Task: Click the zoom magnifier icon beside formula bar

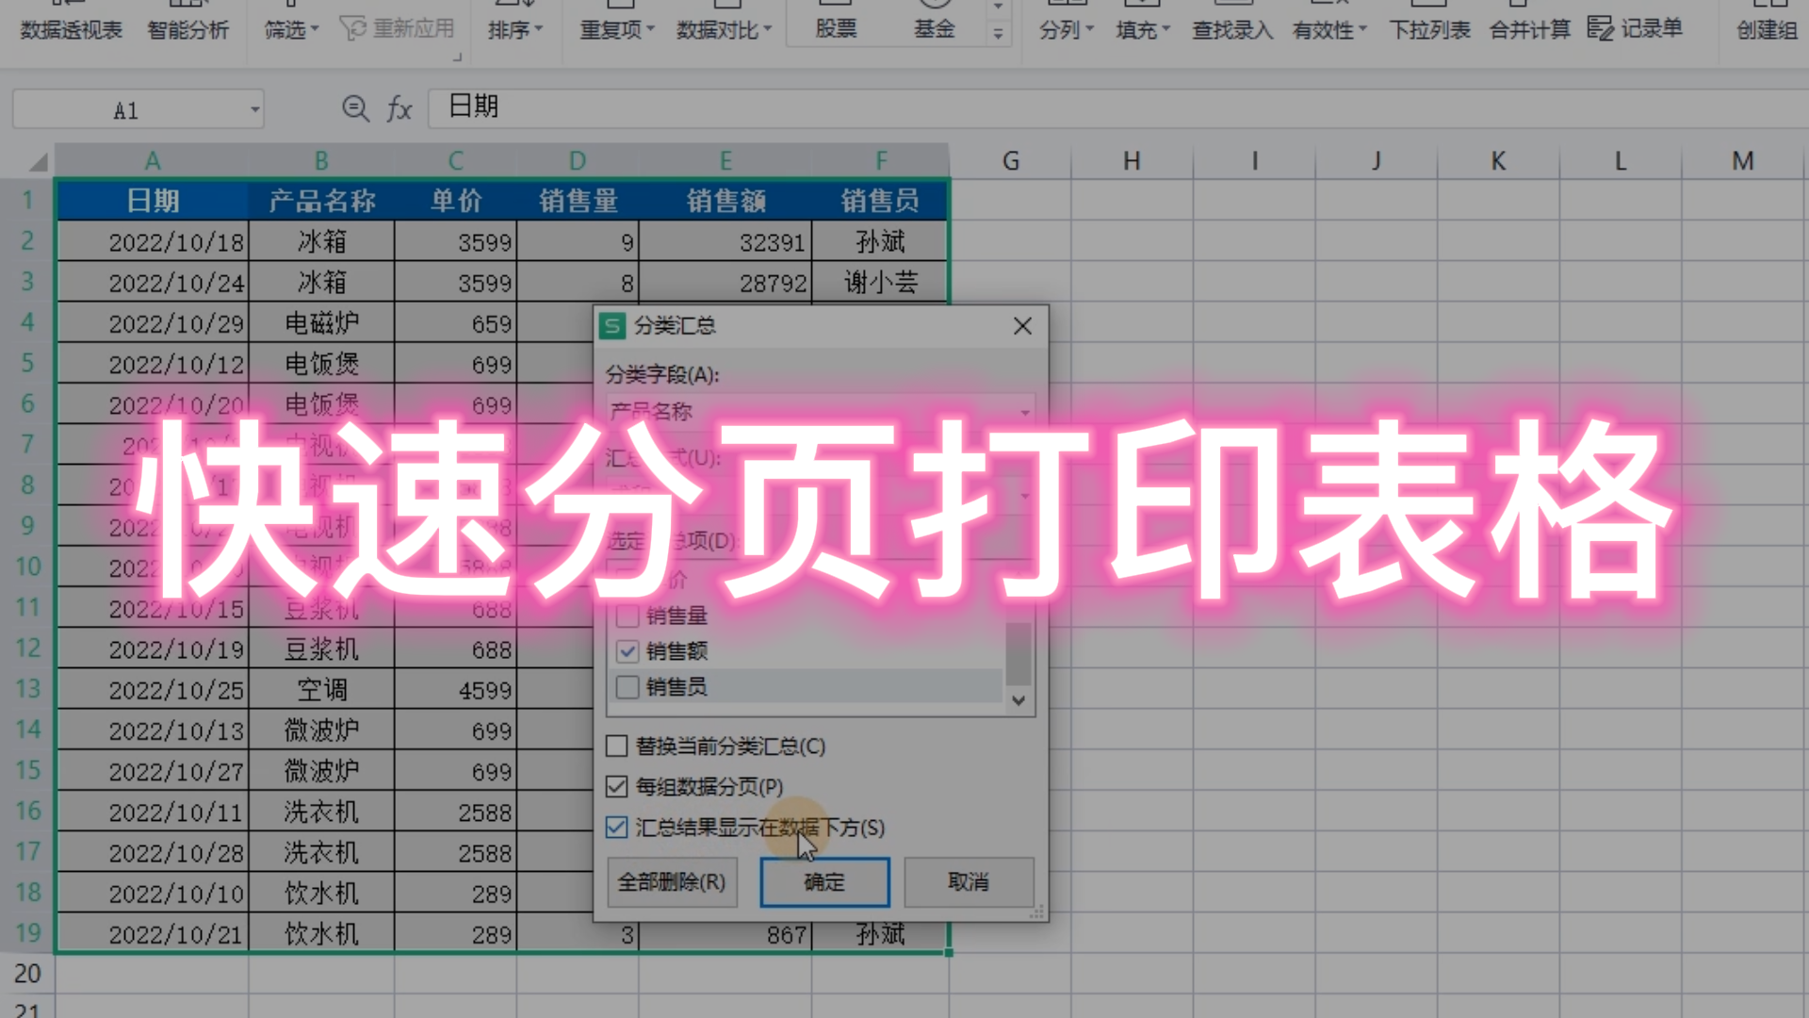Action: [355, 108]
